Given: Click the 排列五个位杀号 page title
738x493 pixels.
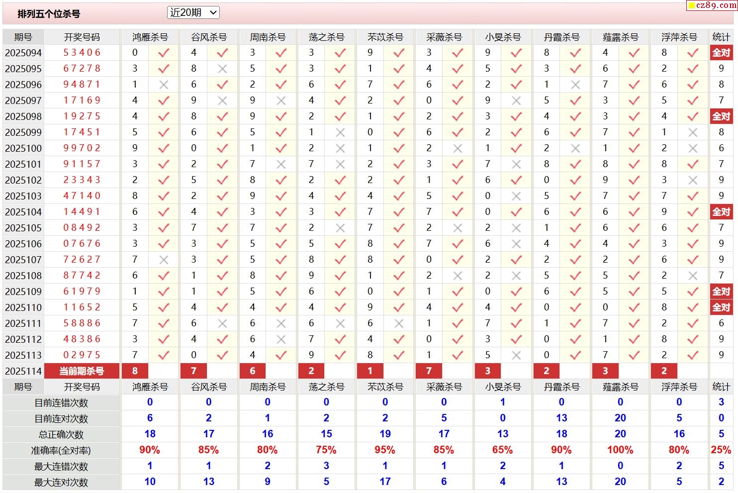Looking at the screenshot, I should click(49, 14).
